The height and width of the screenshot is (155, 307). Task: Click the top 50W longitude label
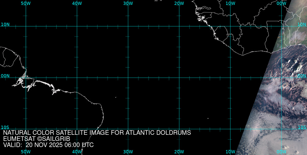(26, 3)
